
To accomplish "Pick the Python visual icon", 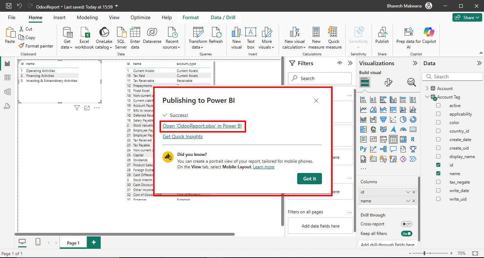I will tap(363, 149).
